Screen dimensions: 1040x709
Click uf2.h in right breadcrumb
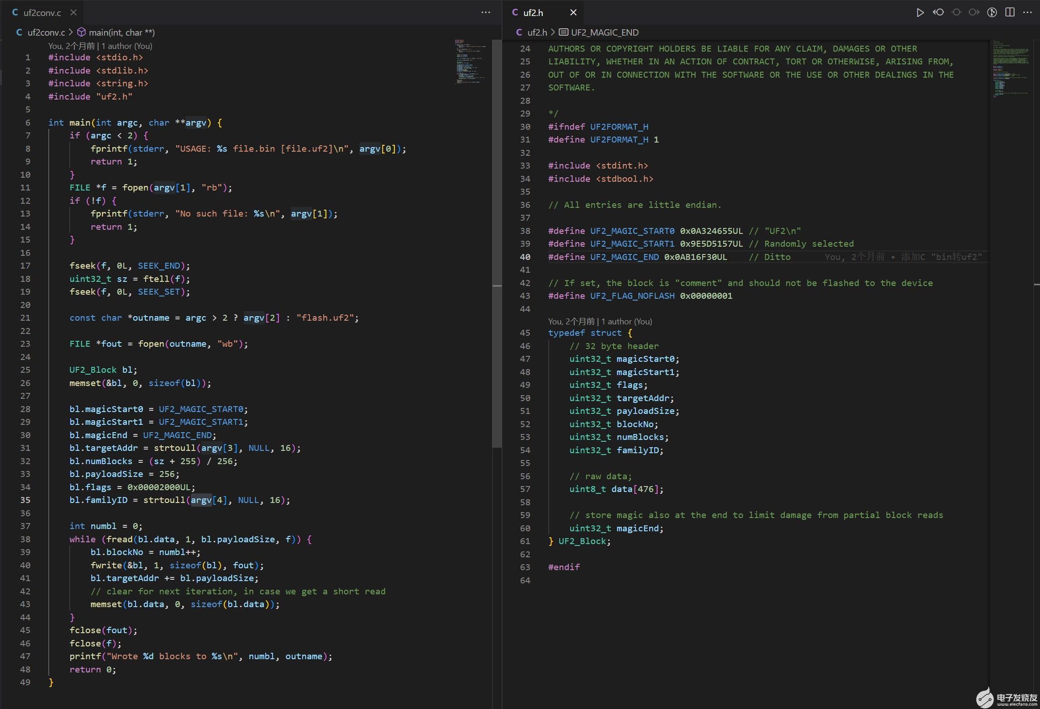click(x=537, y=32)
